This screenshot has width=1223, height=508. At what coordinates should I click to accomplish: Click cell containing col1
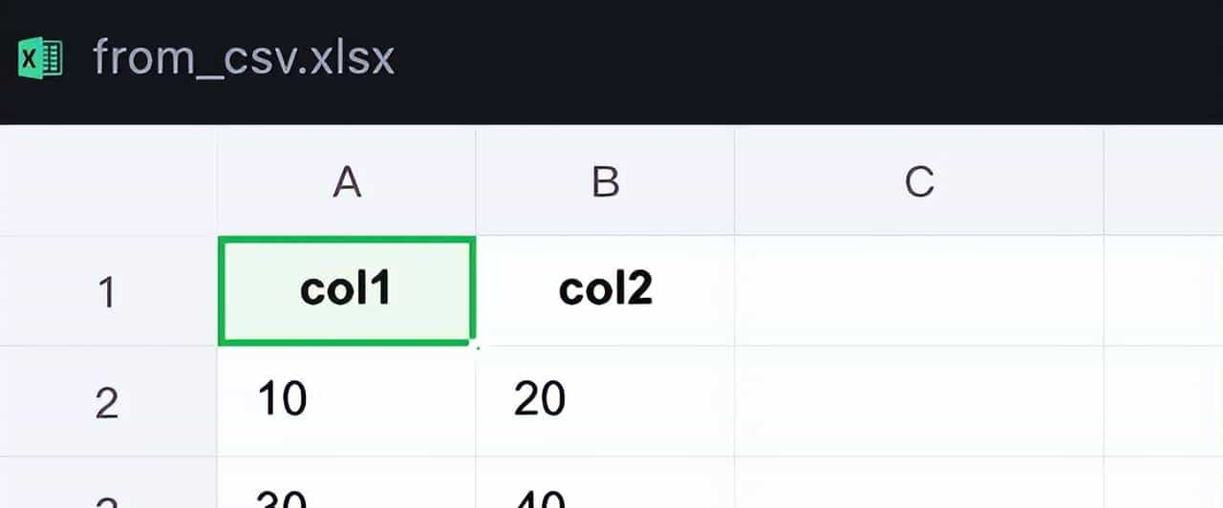(x=346, y=290)
